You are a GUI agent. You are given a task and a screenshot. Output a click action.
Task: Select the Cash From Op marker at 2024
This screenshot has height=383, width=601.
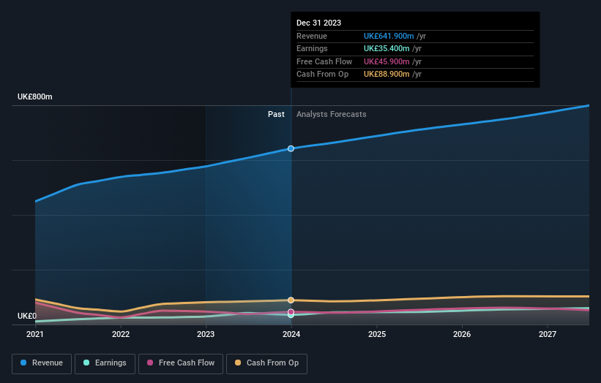tap(291, 300)
